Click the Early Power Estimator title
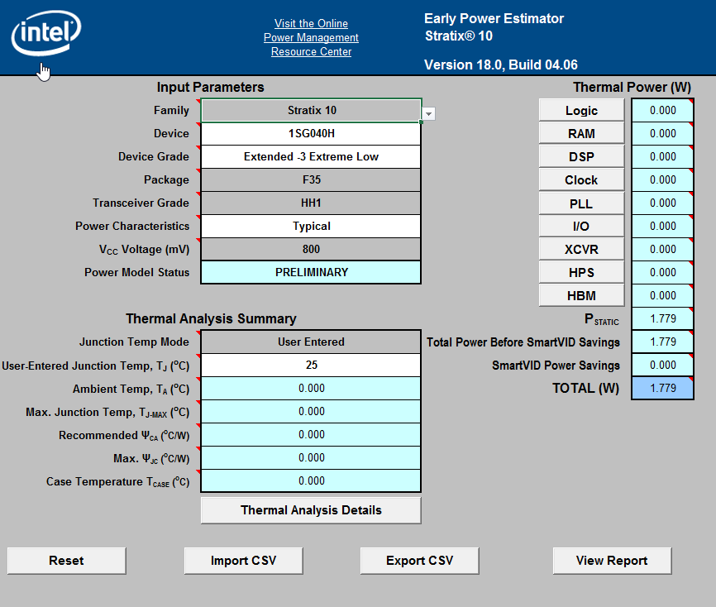Viewport: 716px width, 607px height. (x=494, y=19)
